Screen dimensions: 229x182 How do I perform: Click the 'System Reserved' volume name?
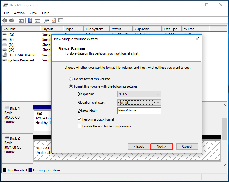click(21, 60)
